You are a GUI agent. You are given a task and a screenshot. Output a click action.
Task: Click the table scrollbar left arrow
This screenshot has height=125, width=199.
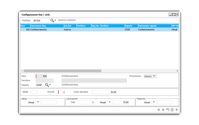coord(22,71)
